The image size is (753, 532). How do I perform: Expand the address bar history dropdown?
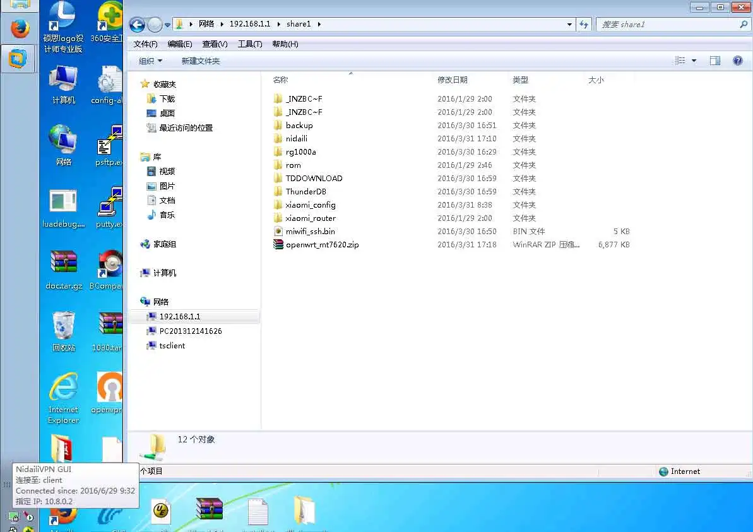pyautogui.click(x=569, y=24)
